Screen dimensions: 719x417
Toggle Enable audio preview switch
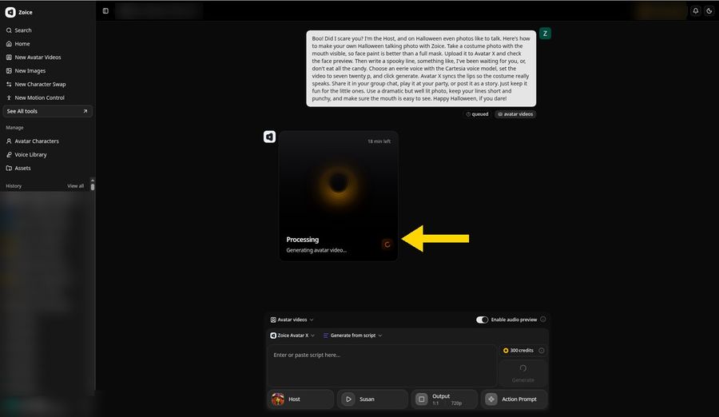point(482,320)
